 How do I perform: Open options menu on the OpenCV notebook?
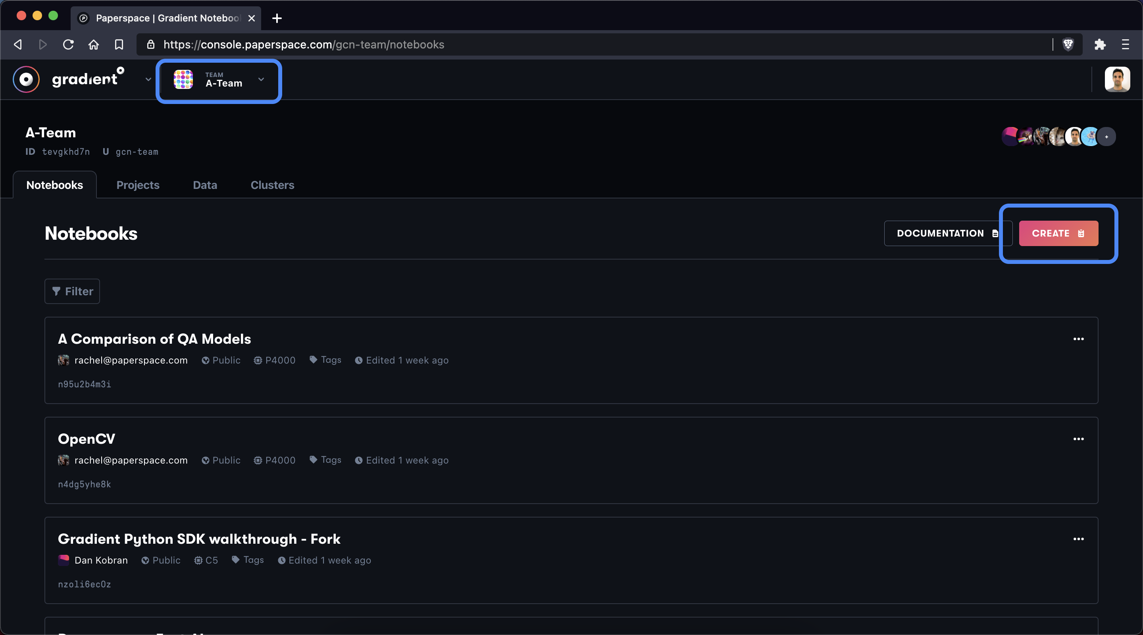click(x=1079, y=439)
